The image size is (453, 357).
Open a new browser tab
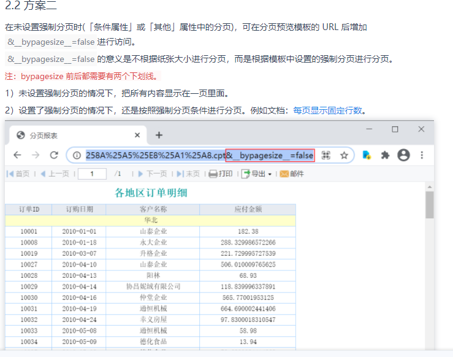[159, 135]
